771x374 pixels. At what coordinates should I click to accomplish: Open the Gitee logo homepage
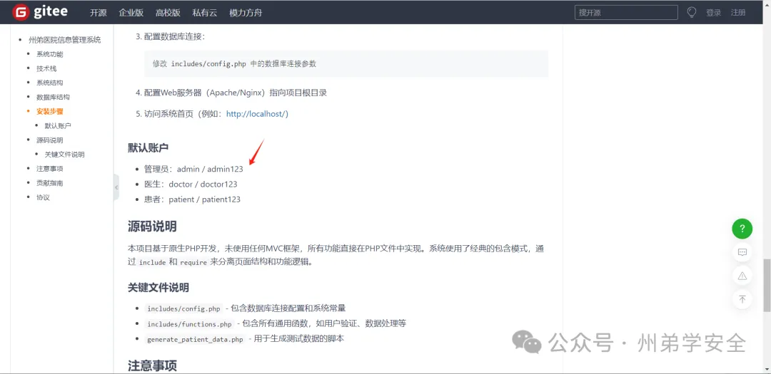(x=40, y=12)
